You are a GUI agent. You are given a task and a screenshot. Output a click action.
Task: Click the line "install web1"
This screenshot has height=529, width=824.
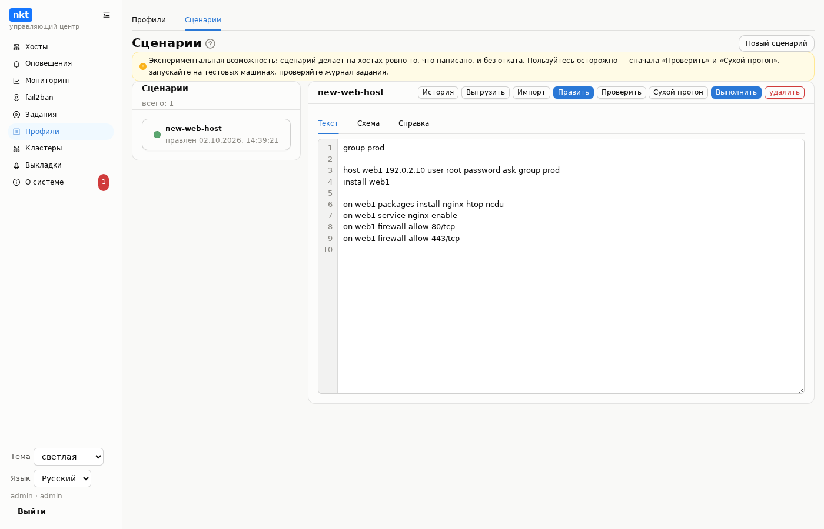[366, 182]
